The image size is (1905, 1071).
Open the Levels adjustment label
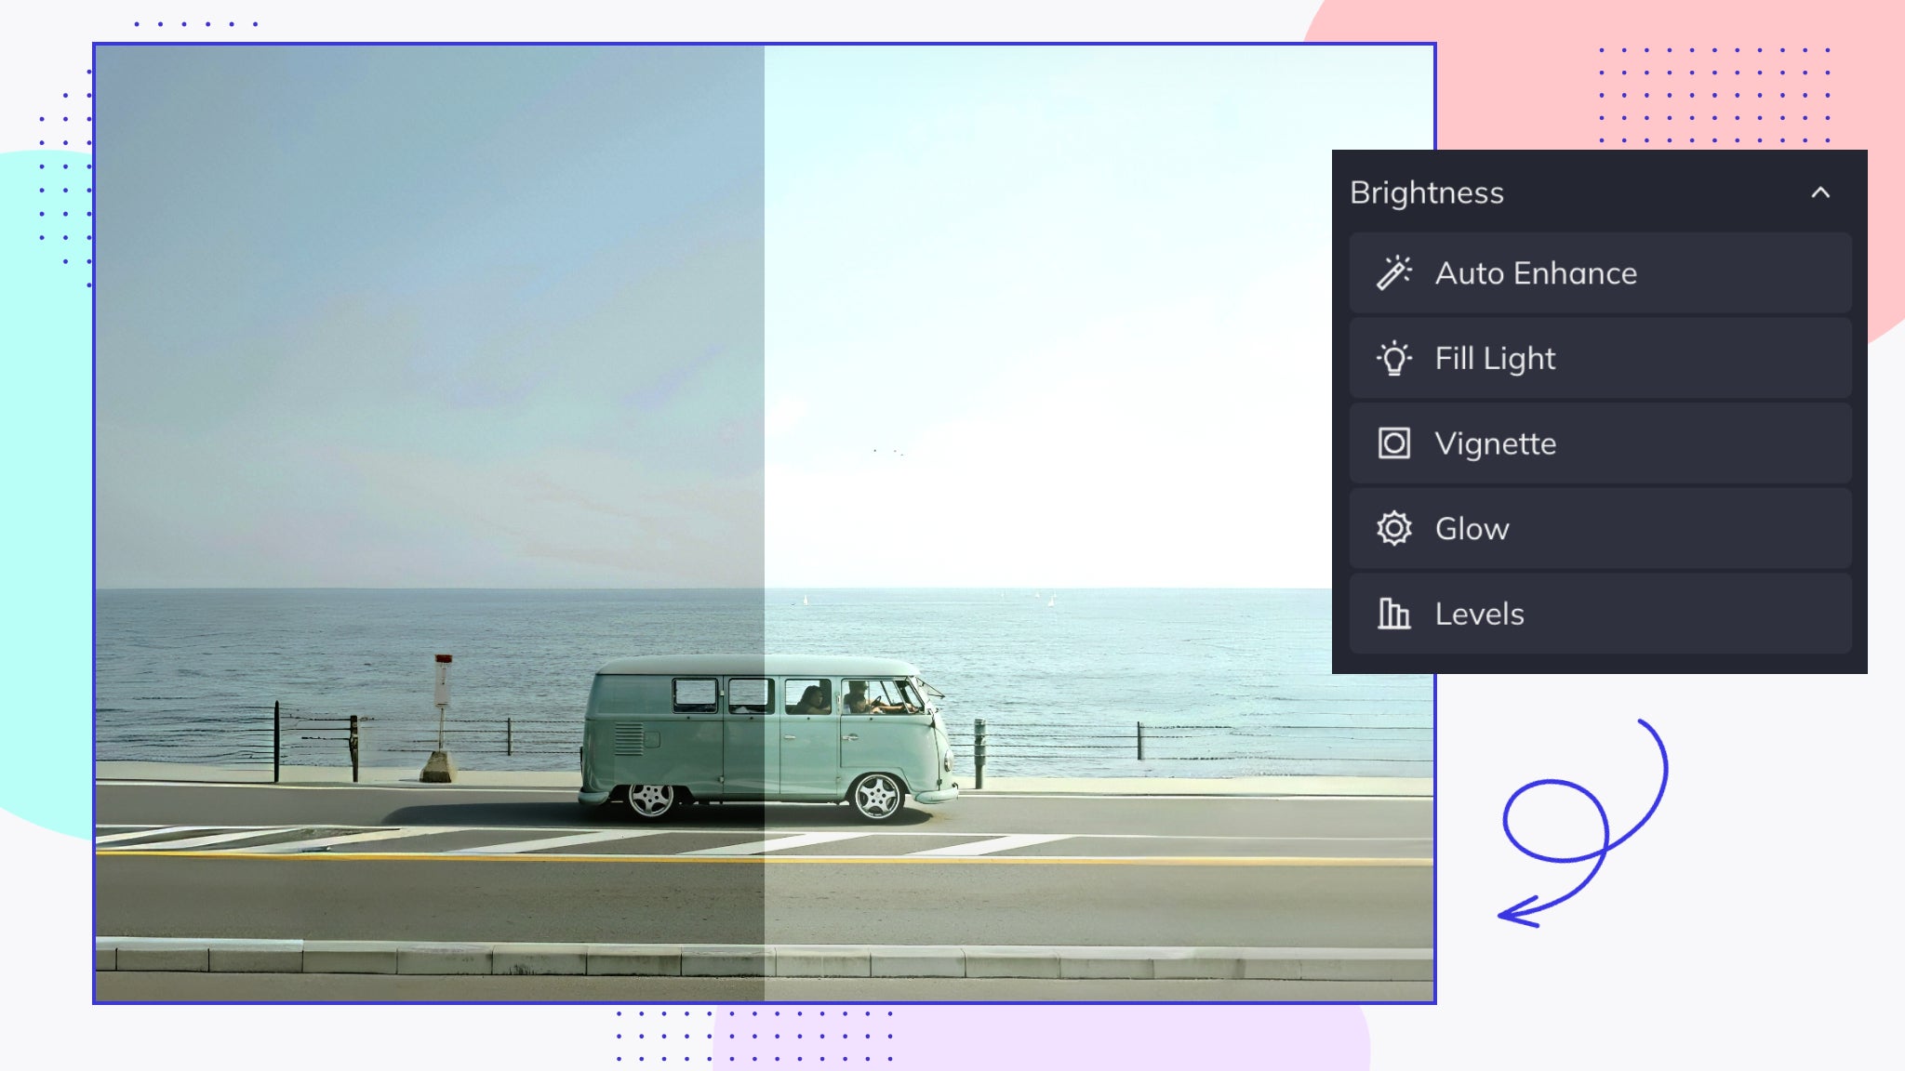click(x=1479, y=614)
